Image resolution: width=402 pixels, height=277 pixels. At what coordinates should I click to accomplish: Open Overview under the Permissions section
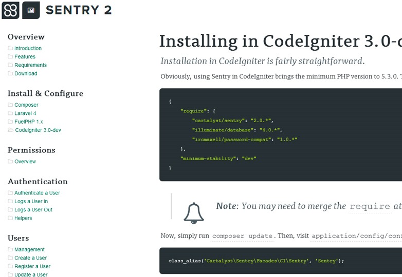pos(25,162)
